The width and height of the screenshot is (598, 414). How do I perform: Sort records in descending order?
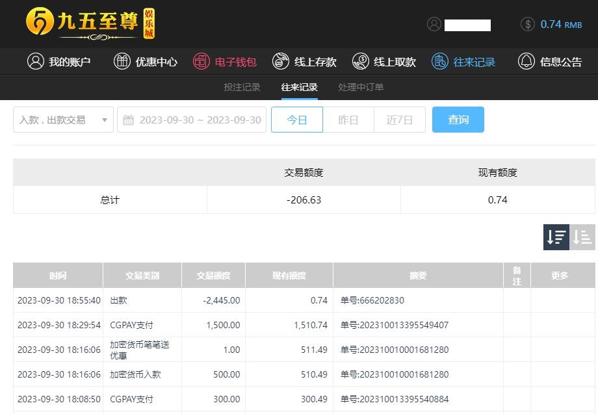point(556,237)
